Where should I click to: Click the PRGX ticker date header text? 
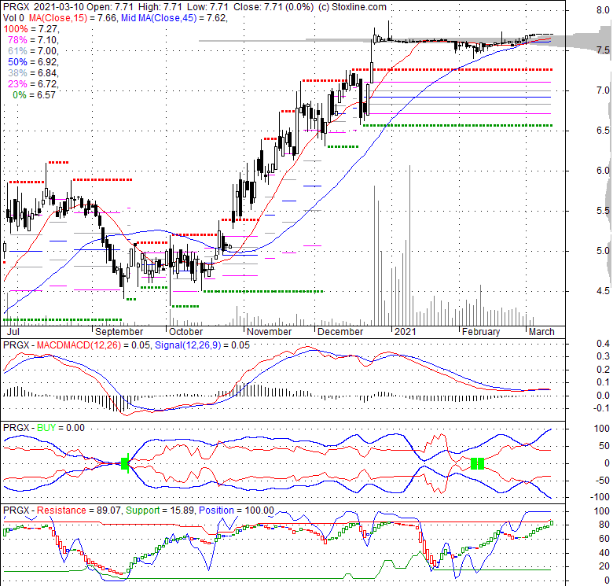[43, 7]
